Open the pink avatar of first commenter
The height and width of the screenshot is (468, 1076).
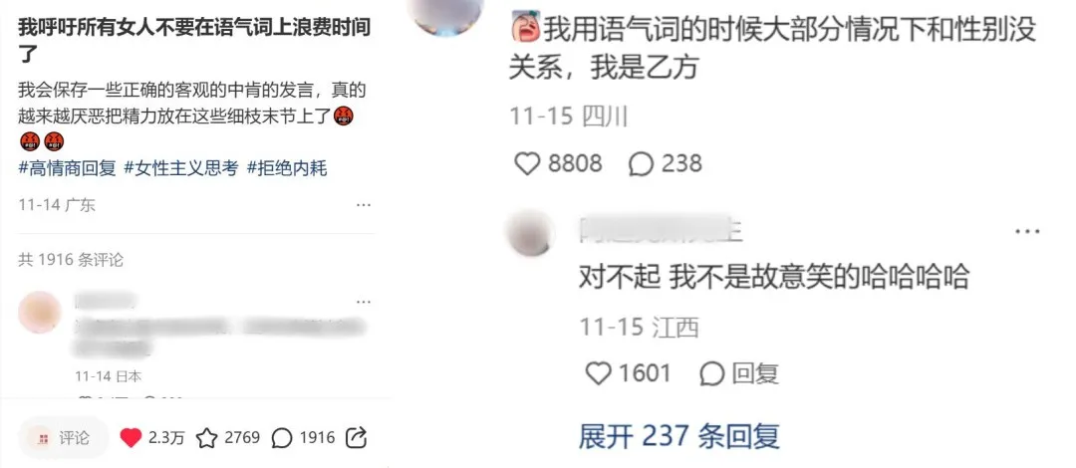[39, 313]
